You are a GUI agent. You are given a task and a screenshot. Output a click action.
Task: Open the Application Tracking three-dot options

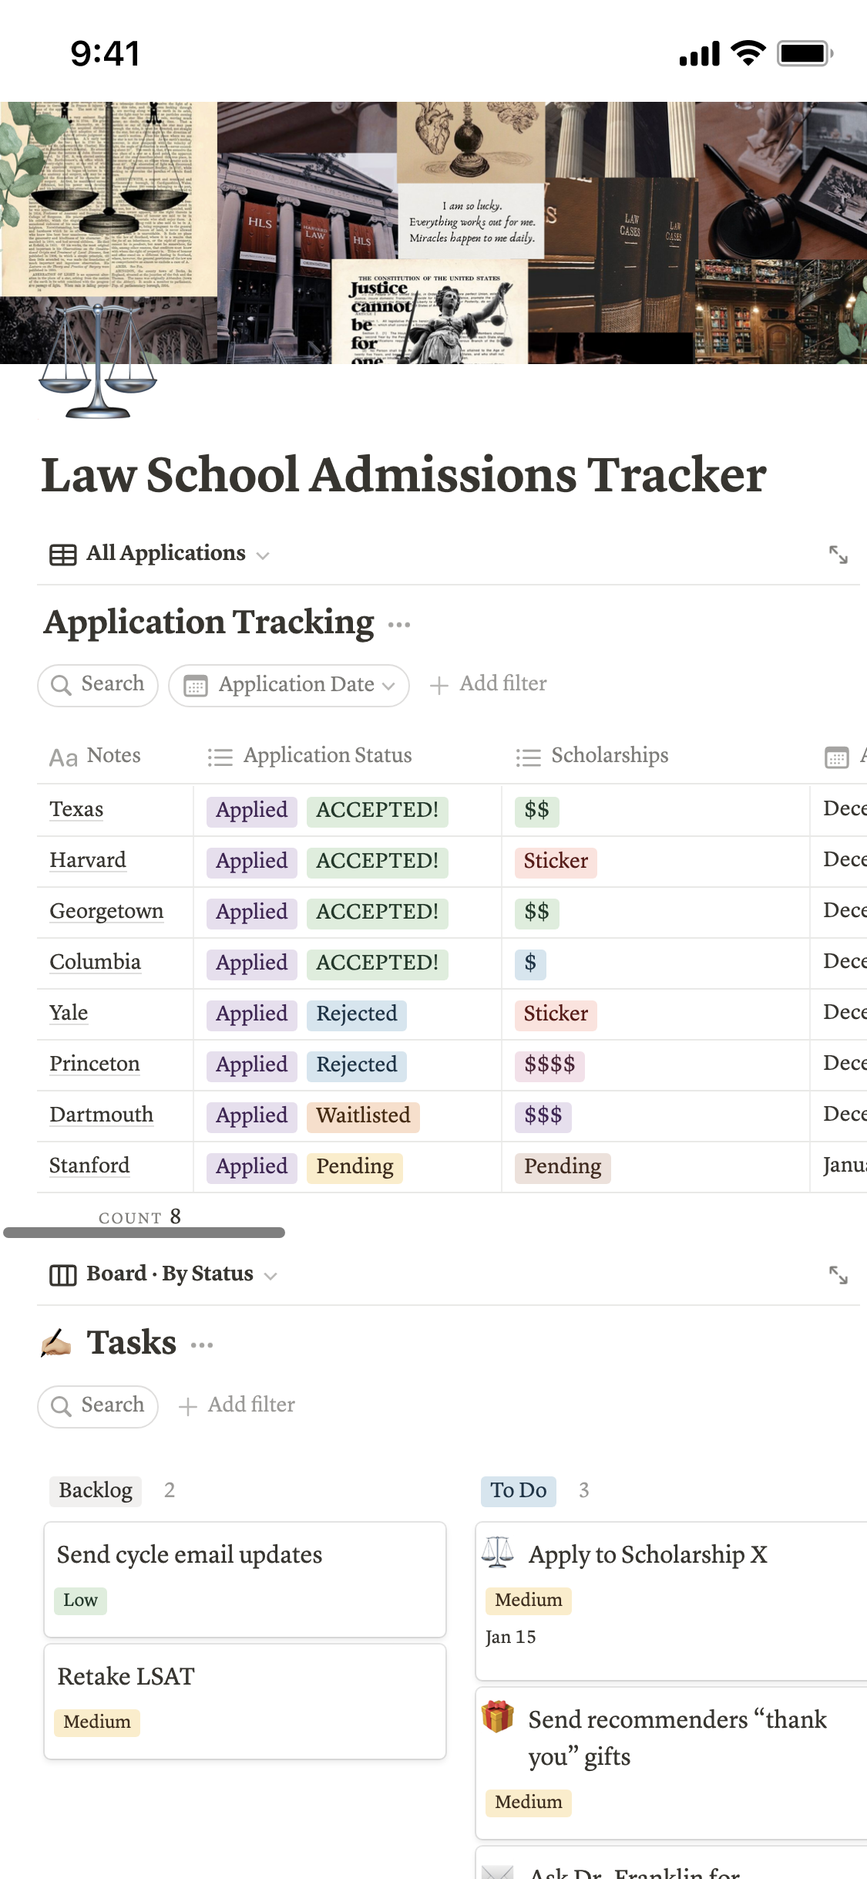point(399,624)
